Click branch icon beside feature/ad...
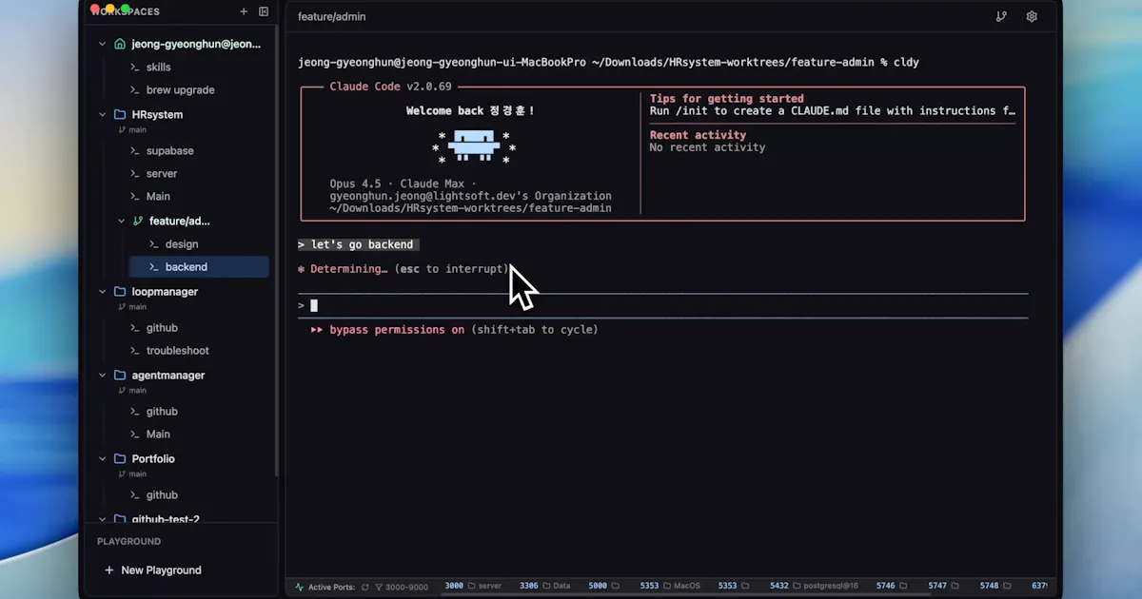 coord(138,221)
